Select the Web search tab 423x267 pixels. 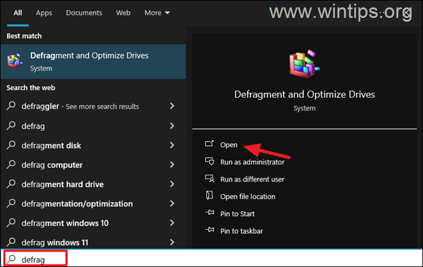point(123,12)
